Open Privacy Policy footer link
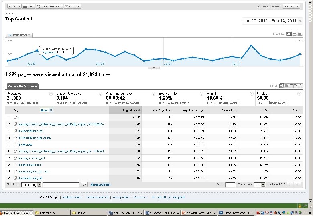The height and width of the screenshot is (216, 313). pos(121,197)
